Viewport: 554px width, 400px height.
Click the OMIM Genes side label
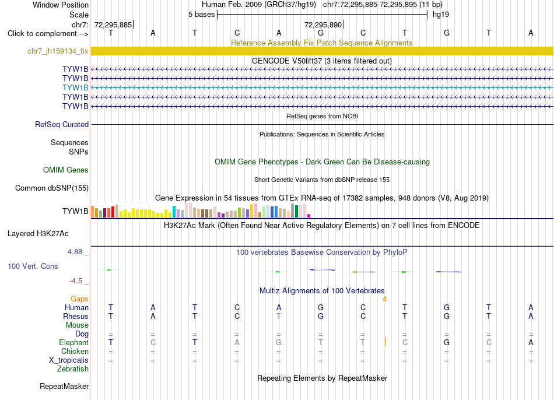coord(66,170)
